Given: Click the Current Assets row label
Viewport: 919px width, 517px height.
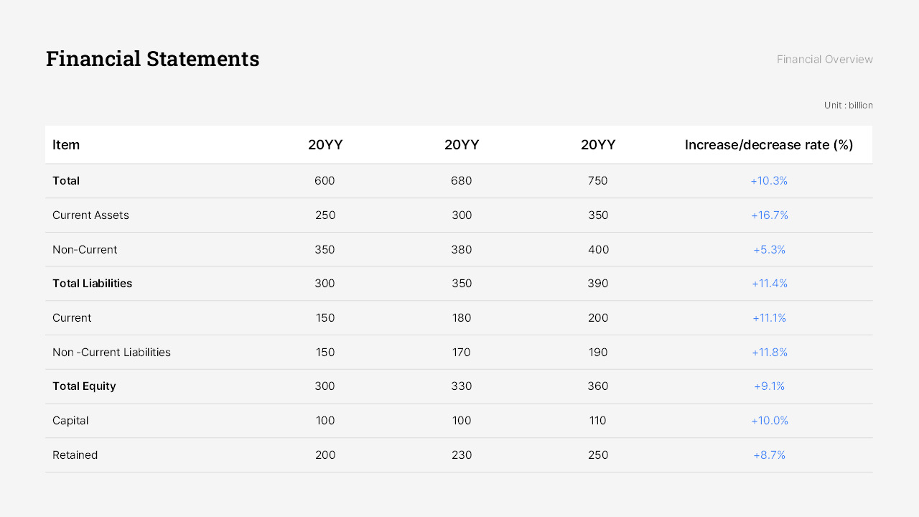Looking at the screenshot, I should coord(90,215).
